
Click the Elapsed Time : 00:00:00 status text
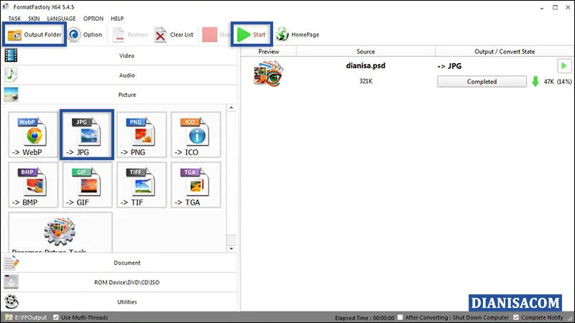point(364,318)
